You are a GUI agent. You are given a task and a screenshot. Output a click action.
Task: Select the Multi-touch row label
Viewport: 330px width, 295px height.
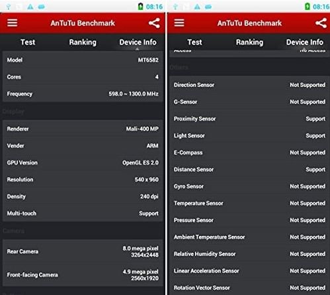click(22, 213)
